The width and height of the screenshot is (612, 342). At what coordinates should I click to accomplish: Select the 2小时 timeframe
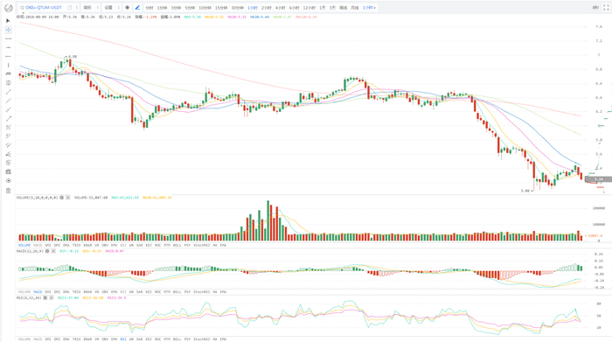click(x=266, y=7)
